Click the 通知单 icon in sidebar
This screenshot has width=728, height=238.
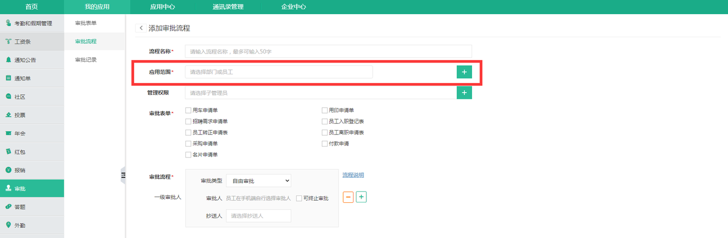pos(9,78)
